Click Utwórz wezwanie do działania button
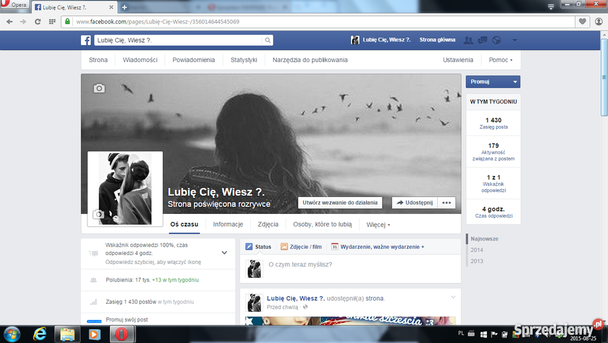Screen dimensions: 608x343 tap(340, 203)
